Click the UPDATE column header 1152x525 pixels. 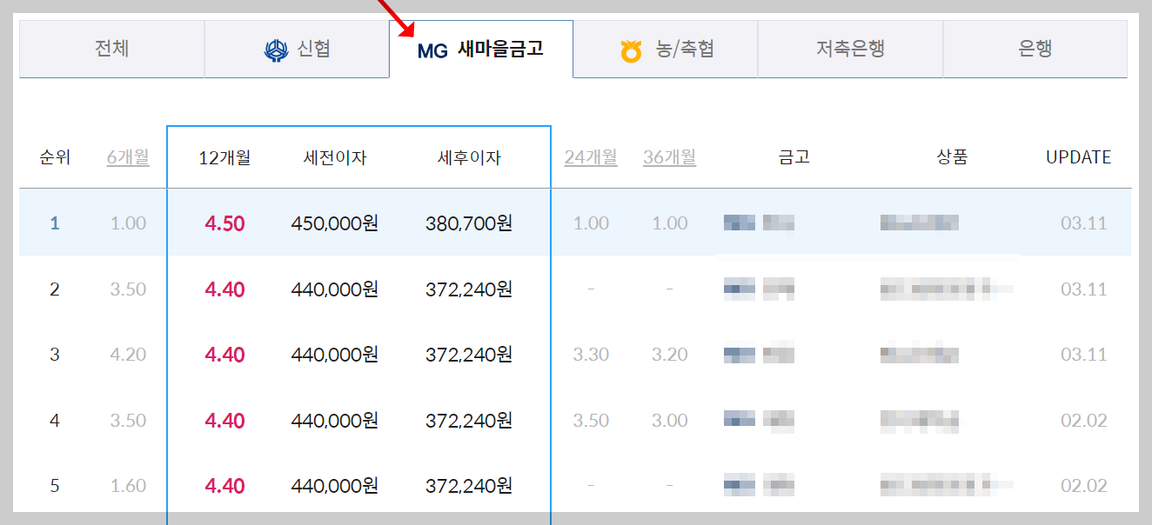pyautogui.click(x=1078, y=157)
